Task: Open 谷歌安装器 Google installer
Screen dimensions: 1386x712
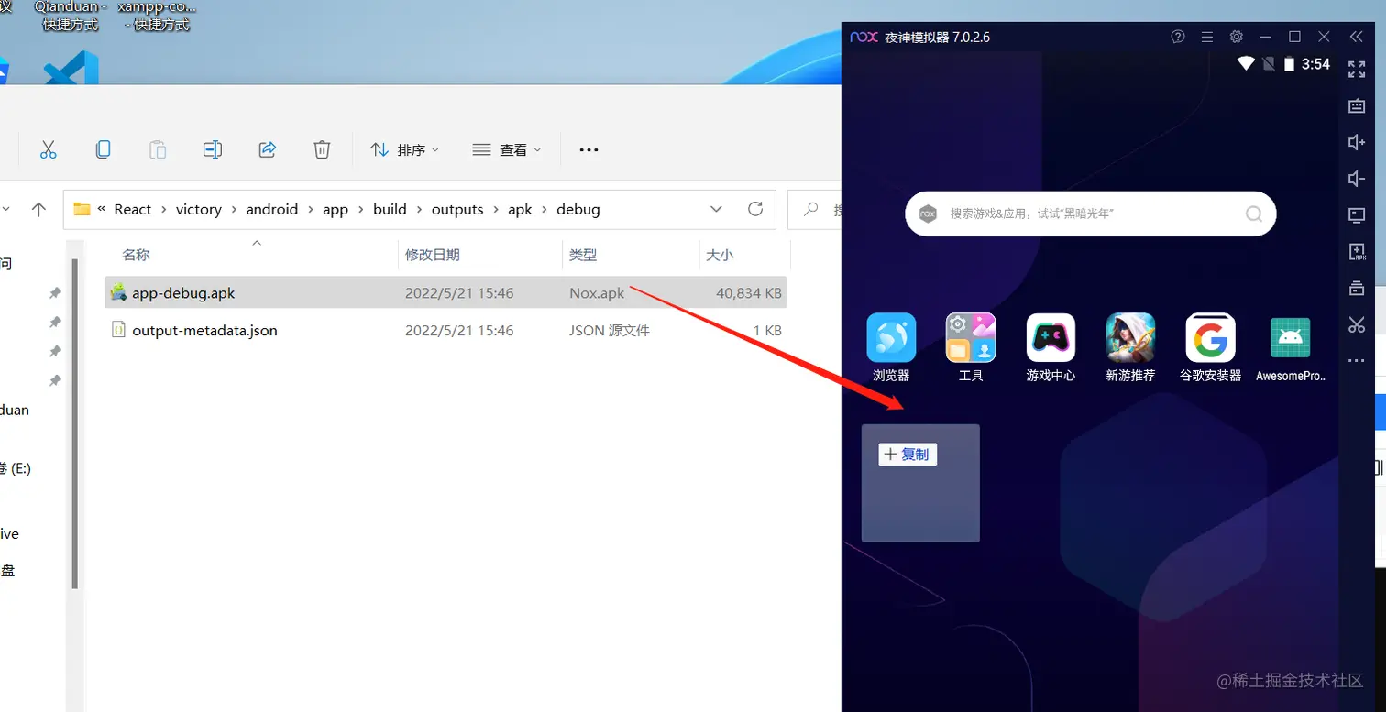Action: 1209,336
